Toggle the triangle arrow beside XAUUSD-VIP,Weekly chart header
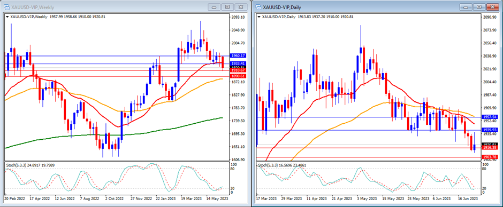 pyautogui.click(x=7, y=17)
